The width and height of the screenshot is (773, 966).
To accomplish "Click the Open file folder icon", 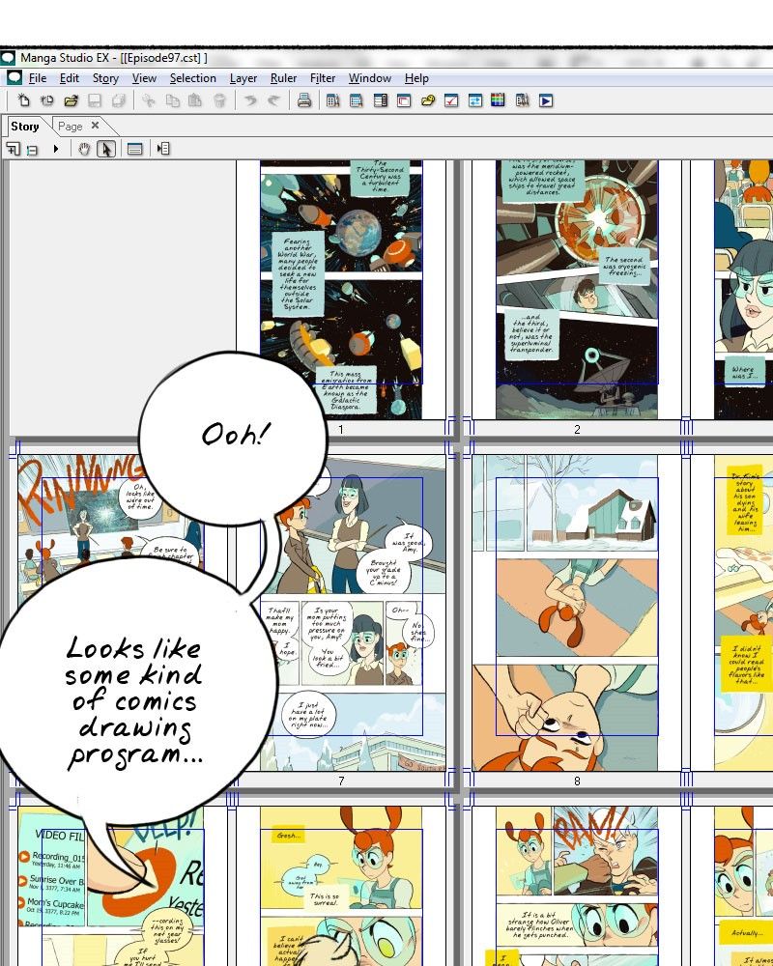I will click(x=71, y=100).
